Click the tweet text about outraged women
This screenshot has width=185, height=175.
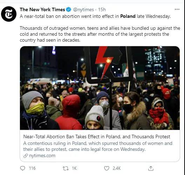100,34
